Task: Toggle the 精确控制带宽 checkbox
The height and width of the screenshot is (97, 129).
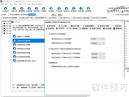Action: click(51, 66)
